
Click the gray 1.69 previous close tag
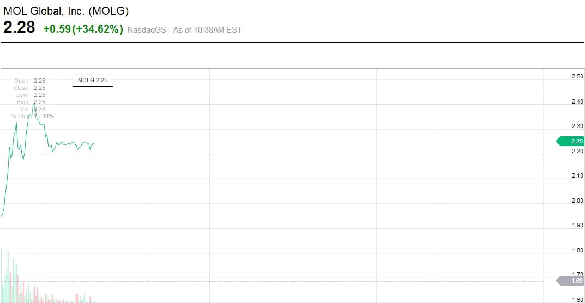pyautogui.click(x=571, y=281)
